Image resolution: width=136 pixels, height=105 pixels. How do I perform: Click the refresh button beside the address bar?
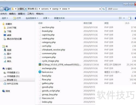[x=103, y=9]
